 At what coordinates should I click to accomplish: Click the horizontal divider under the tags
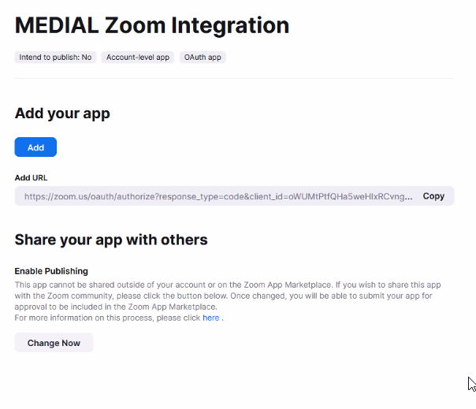point(234,78)
